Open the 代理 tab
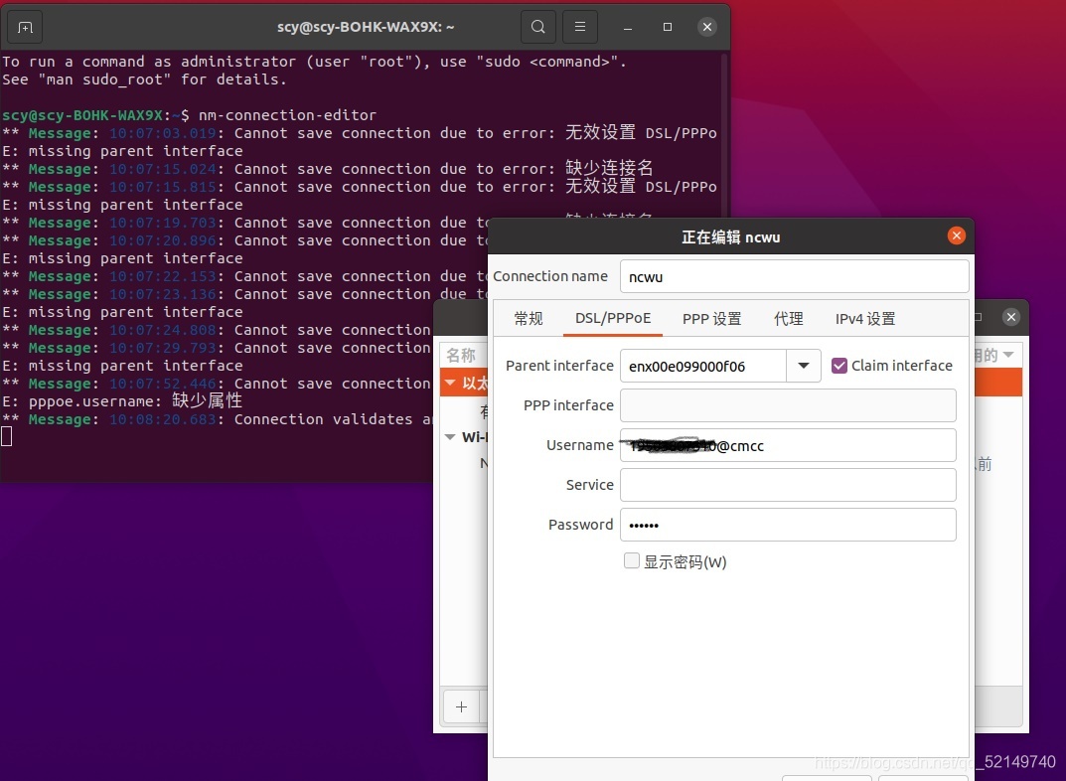Image resolution: width=1066 pixels, height=781 pixels. point(788,318)
